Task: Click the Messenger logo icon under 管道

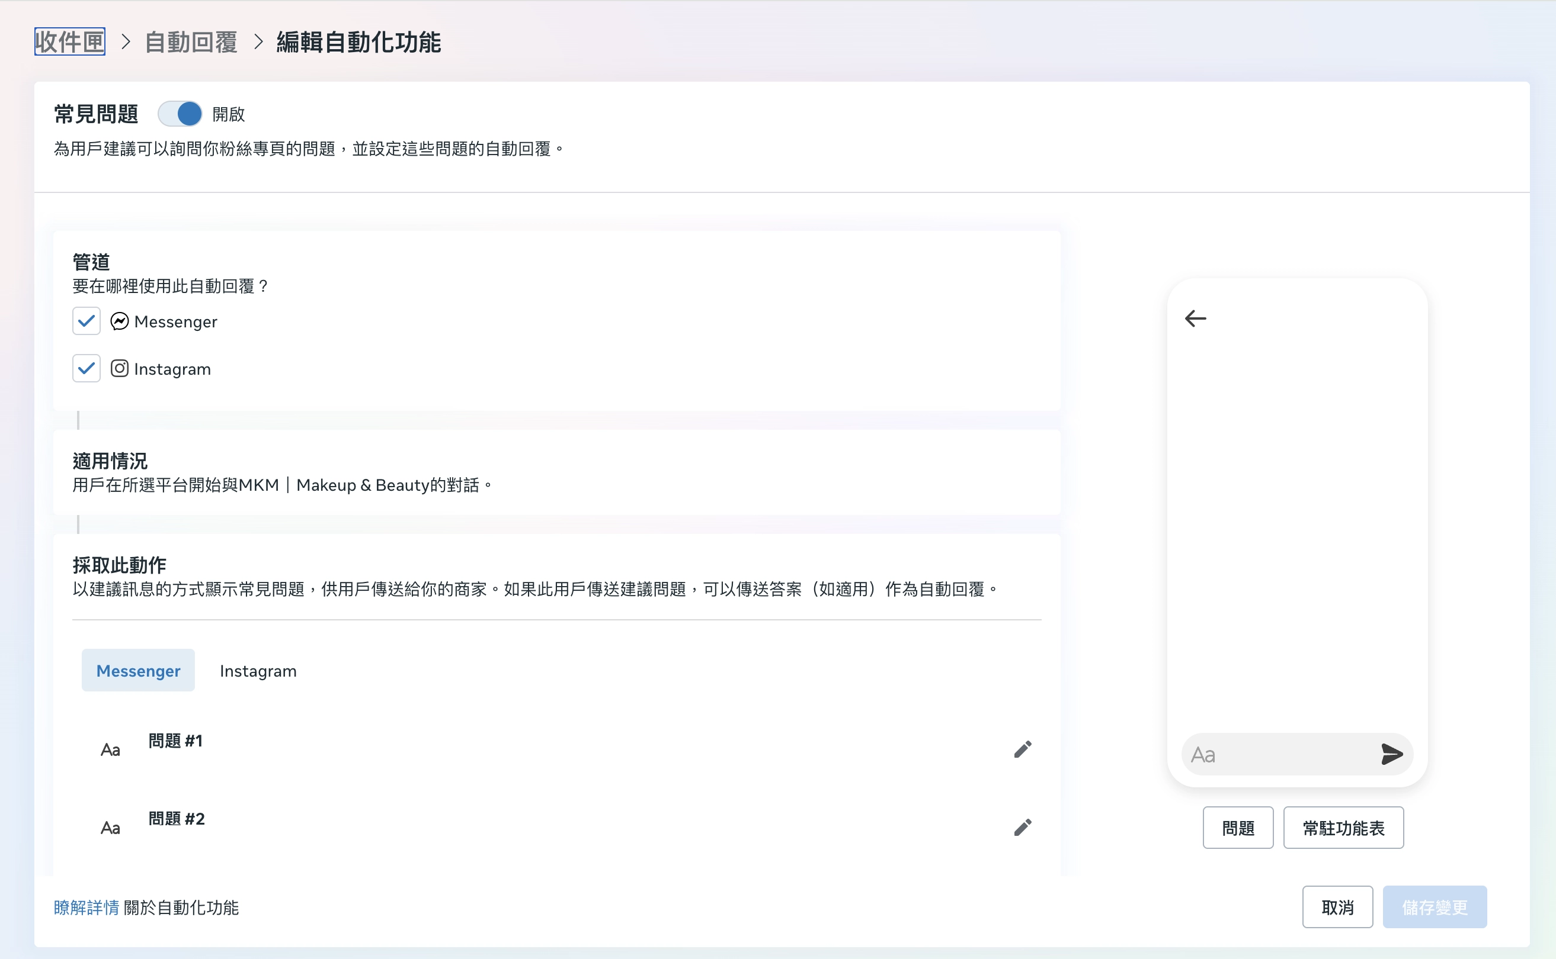Action: tap(119, 321)
